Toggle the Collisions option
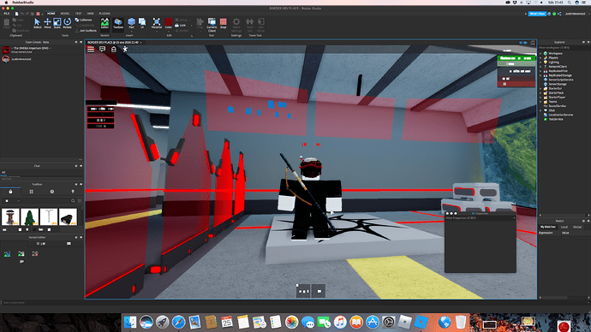Screen dimensions: 591x332 coord(83,20)
